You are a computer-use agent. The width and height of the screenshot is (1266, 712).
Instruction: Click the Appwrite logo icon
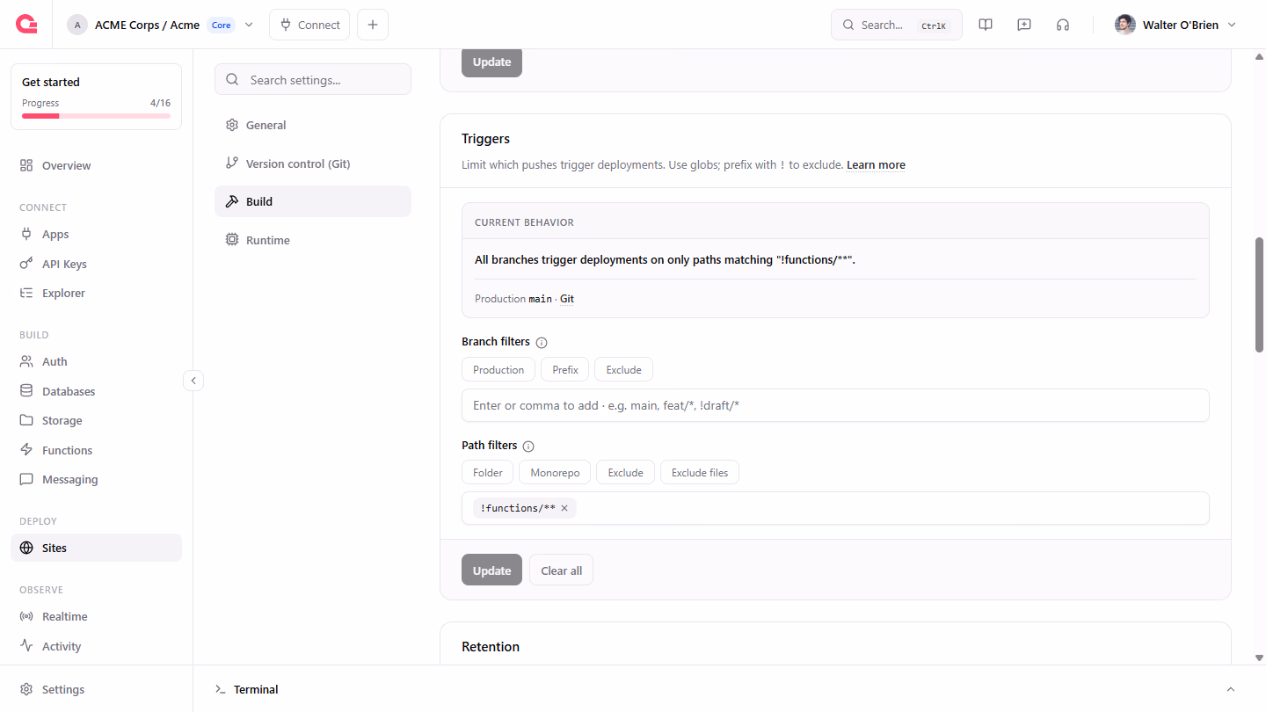click(x=26, y=25)
